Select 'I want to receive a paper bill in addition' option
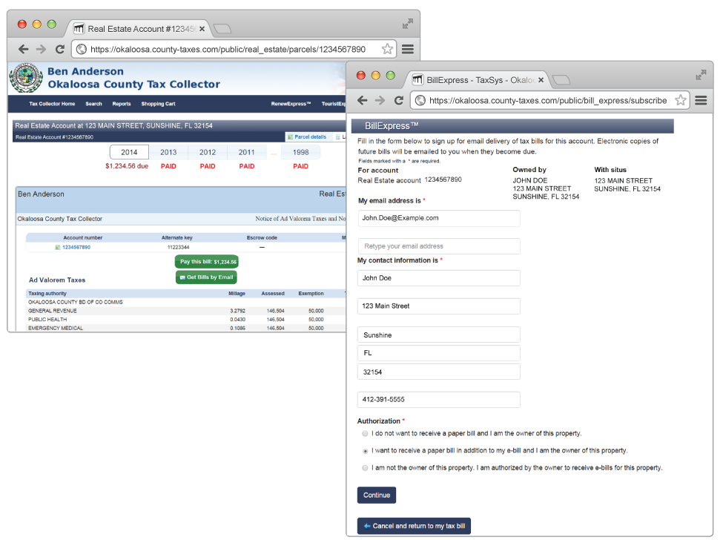723x540 pixels. point(365,451)
